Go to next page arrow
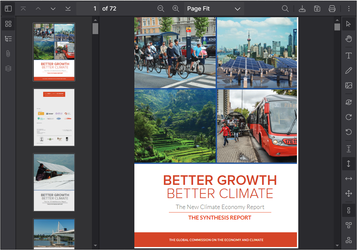357x250 pixels. tap(53, 9)
